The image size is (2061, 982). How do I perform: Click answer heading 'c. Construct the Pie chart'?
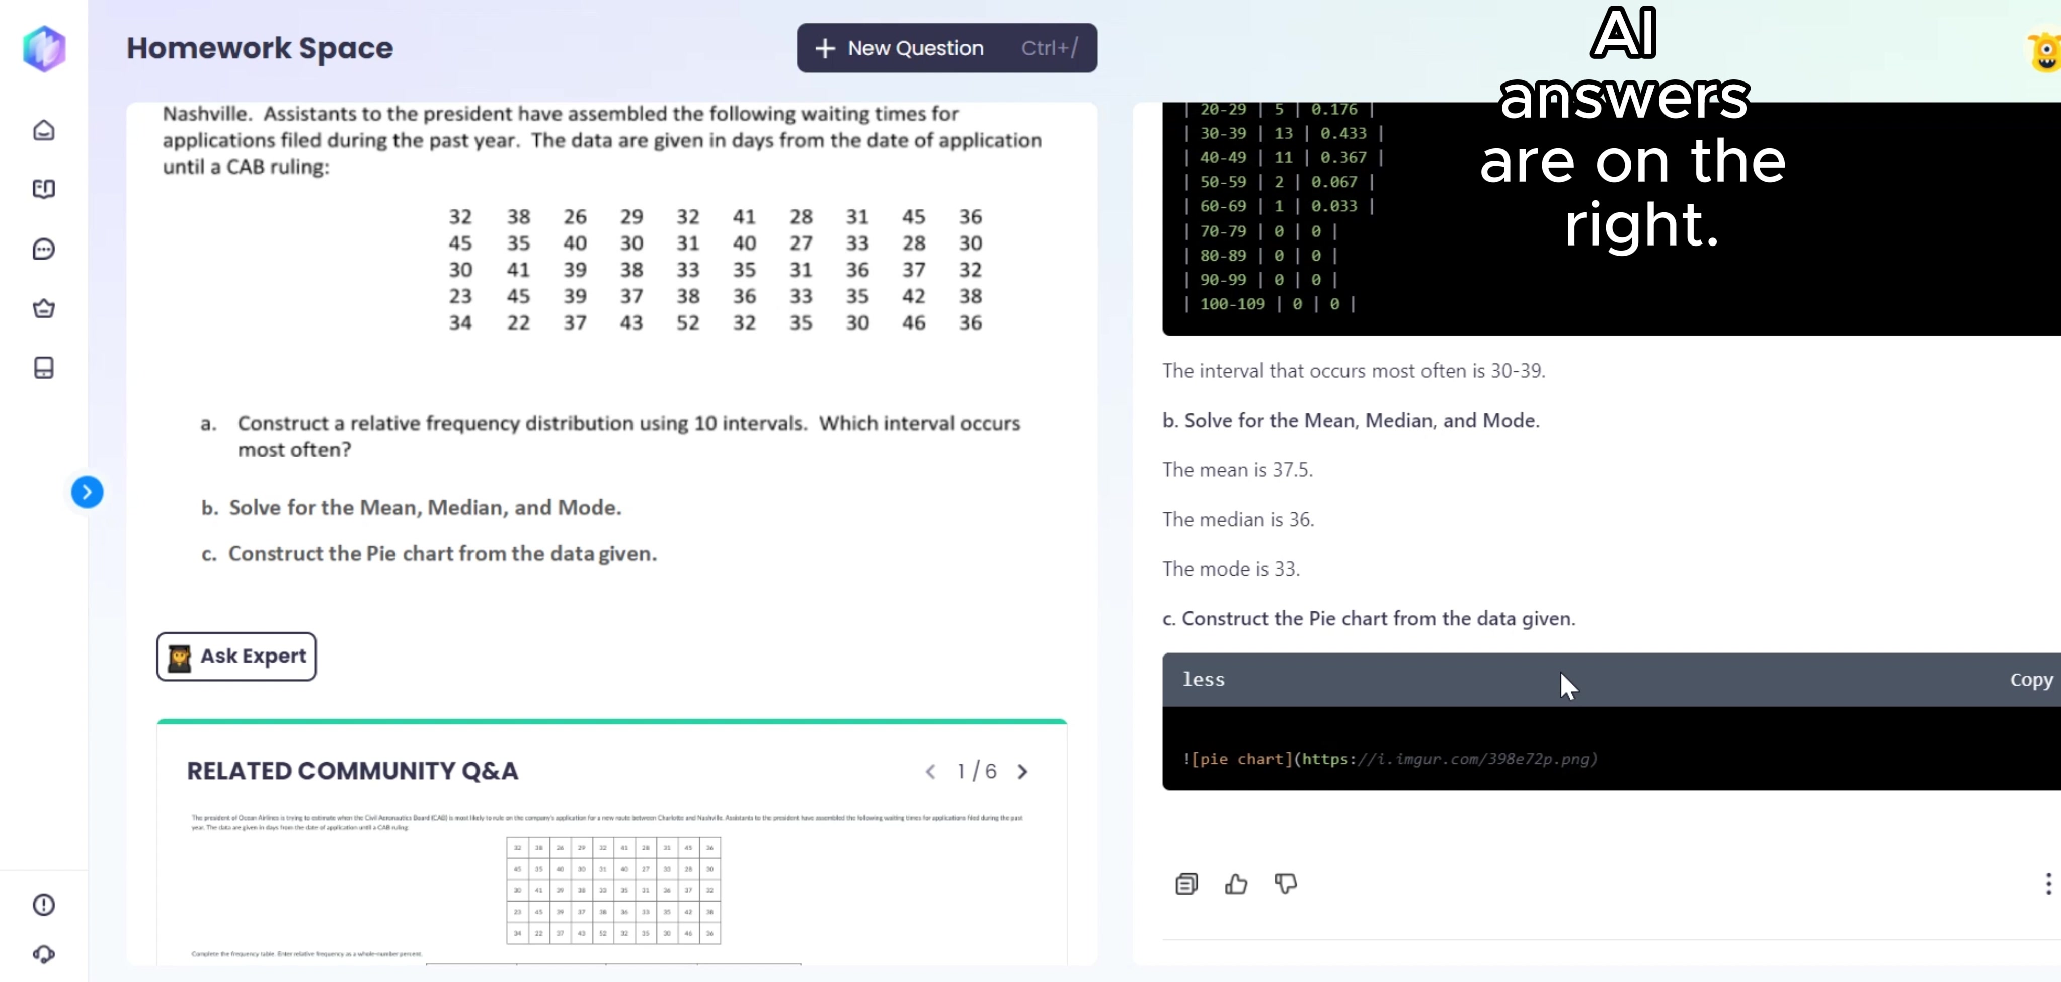(1369, 619)
